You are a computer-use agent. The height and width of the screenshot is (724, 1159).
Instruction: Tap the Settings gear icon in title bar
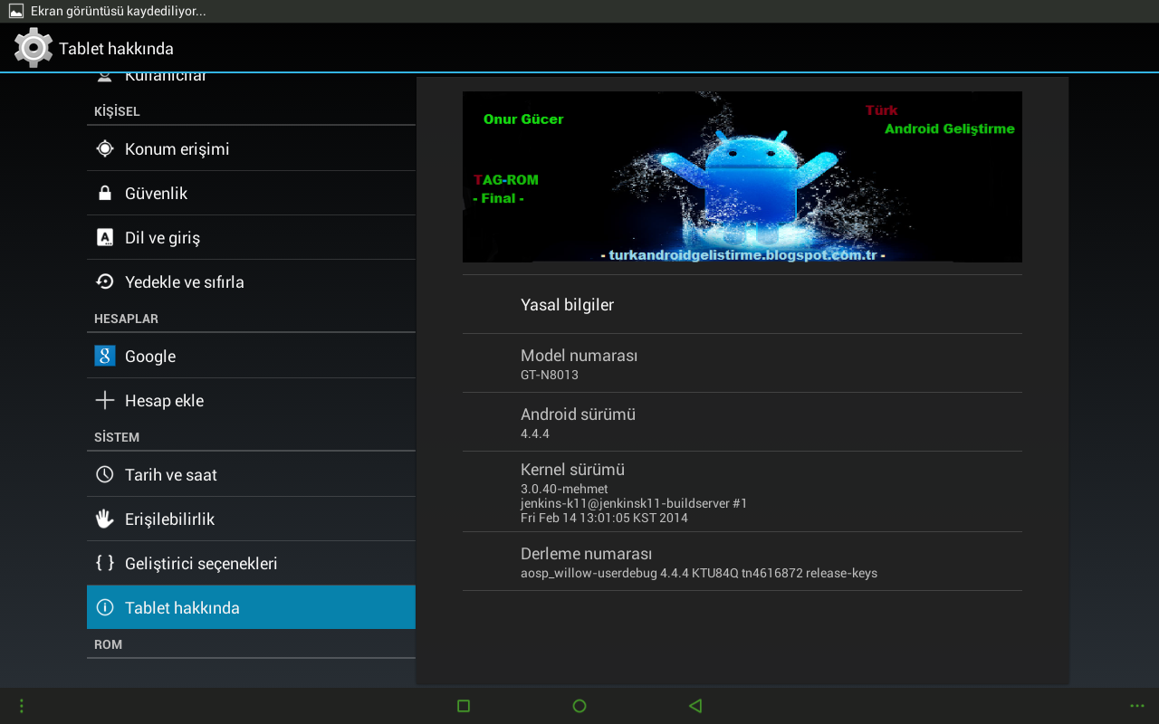click(x=34, y=47)
